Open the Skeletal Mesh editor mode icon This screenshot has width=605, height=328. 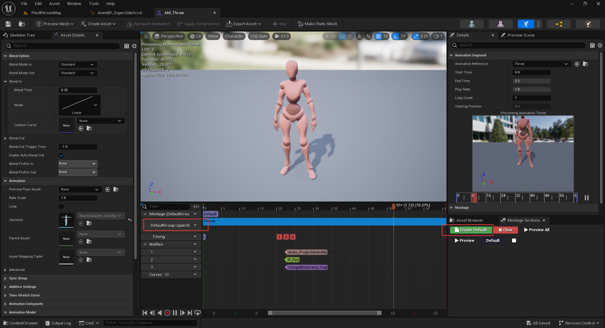[x=500, y=24]
